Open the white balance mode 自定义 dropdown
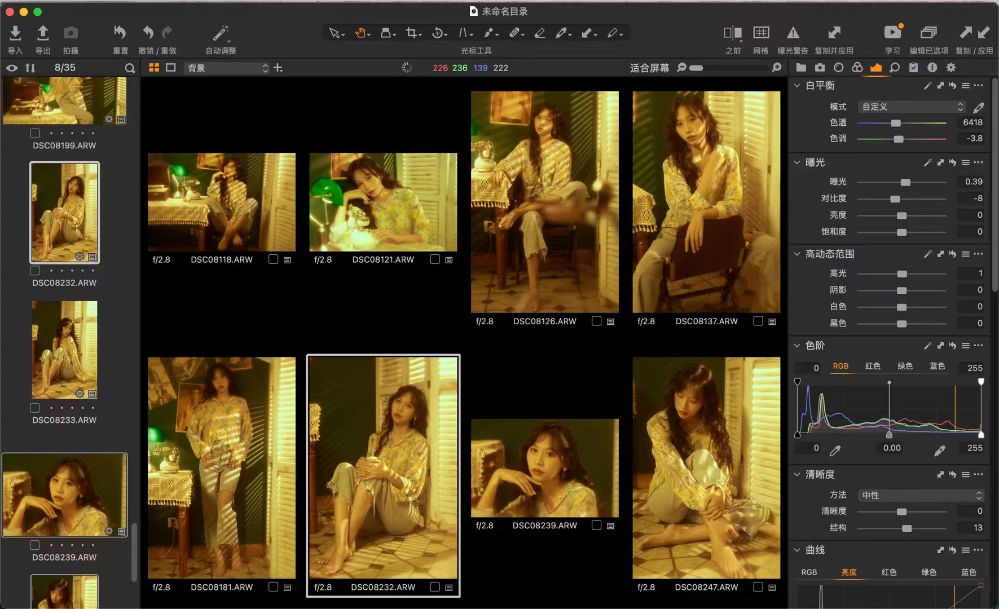This screenshot has height=609, width=999. pyautogui.click(x=912, y=107)
